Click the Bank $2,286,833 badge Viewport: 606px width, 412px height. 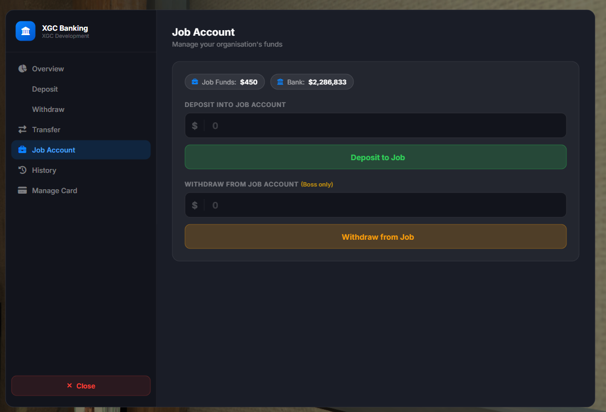pyautogui.click(x=312, y=82)
